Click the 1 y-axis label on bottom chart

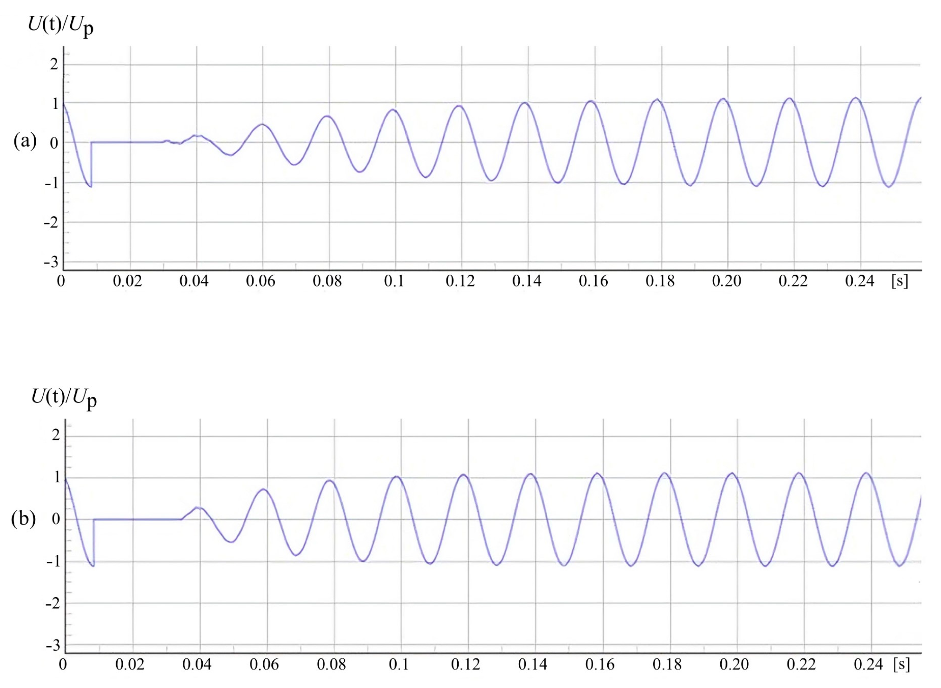click(57, 477)
